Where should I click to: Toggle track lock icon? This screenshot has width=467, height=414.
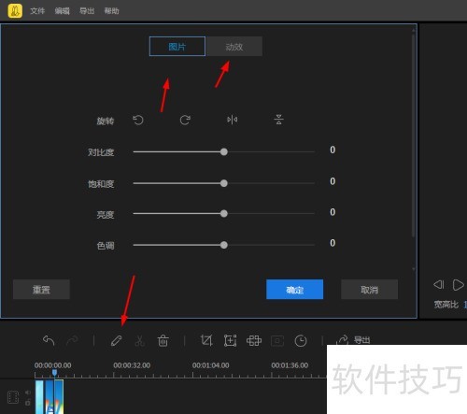(x=28, y=403)
